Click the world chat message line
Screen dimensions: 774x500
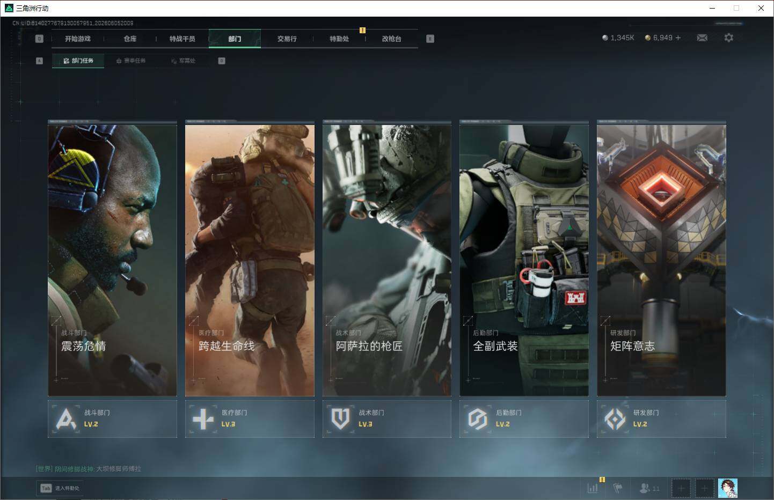tap(89, 469)
